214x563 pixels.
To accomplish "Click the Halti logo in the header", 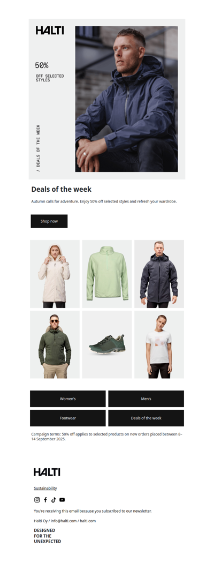I will click(50, 31).
